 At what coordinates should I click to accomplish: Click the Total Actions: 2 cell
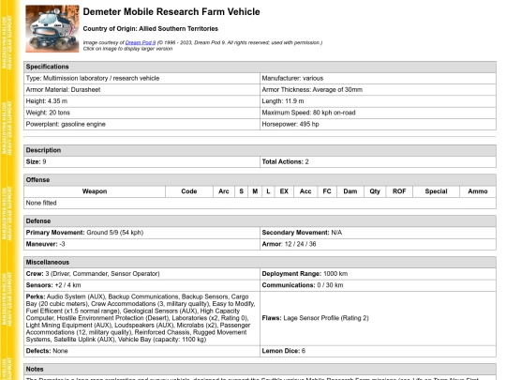[378, 162]
